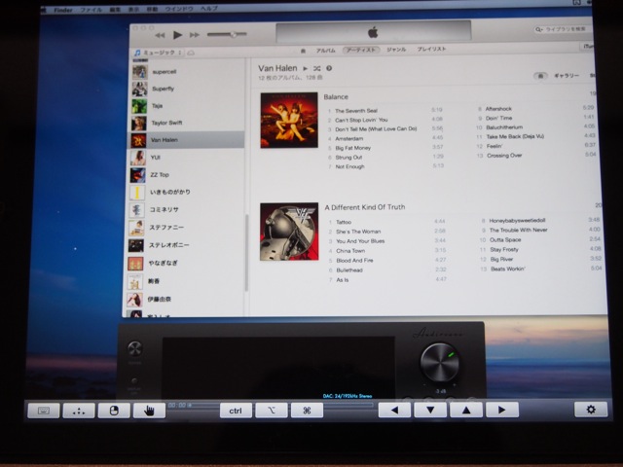Switch to the アルバム tab
Image resolution: width=623 pixels, height=467 pixels.
[x=326, y=51]
